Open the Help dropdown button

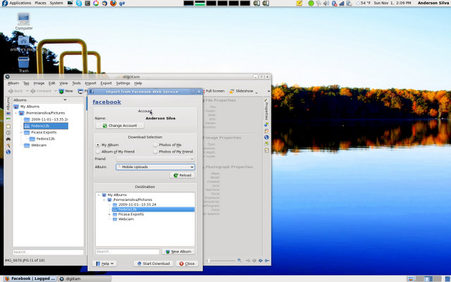click(x=106, y=263)
